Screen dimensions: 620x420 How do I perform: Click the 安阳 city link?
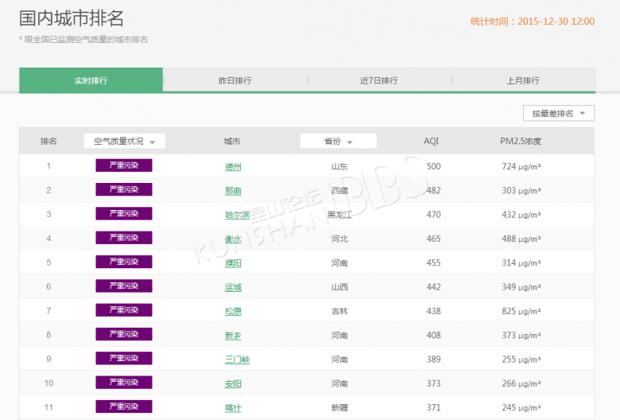coord(233,383)
